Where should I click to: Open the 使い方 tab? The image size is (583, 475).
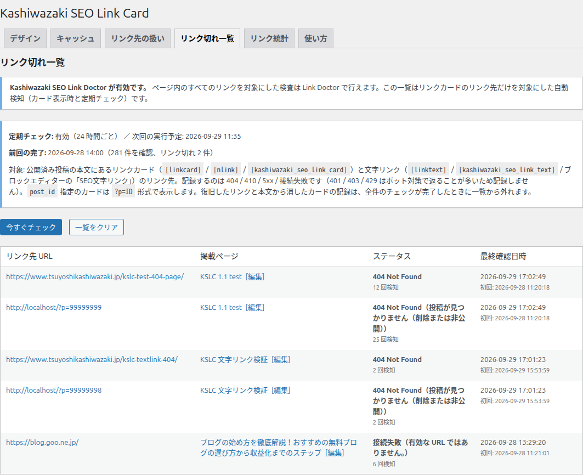tap(316, 38)
